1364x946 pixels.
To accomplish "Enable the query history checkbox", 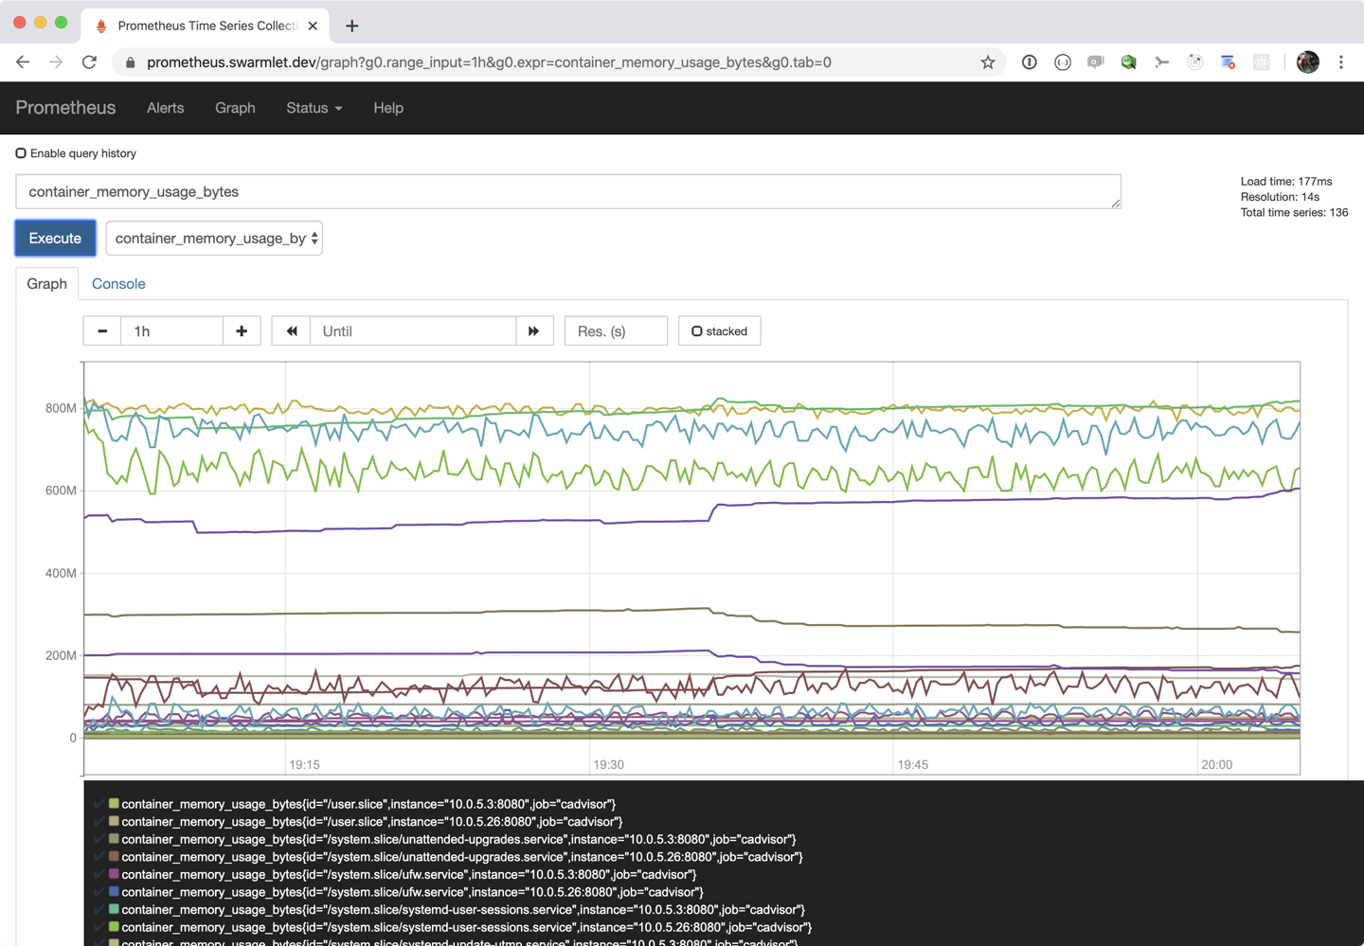I will [21, 153].
